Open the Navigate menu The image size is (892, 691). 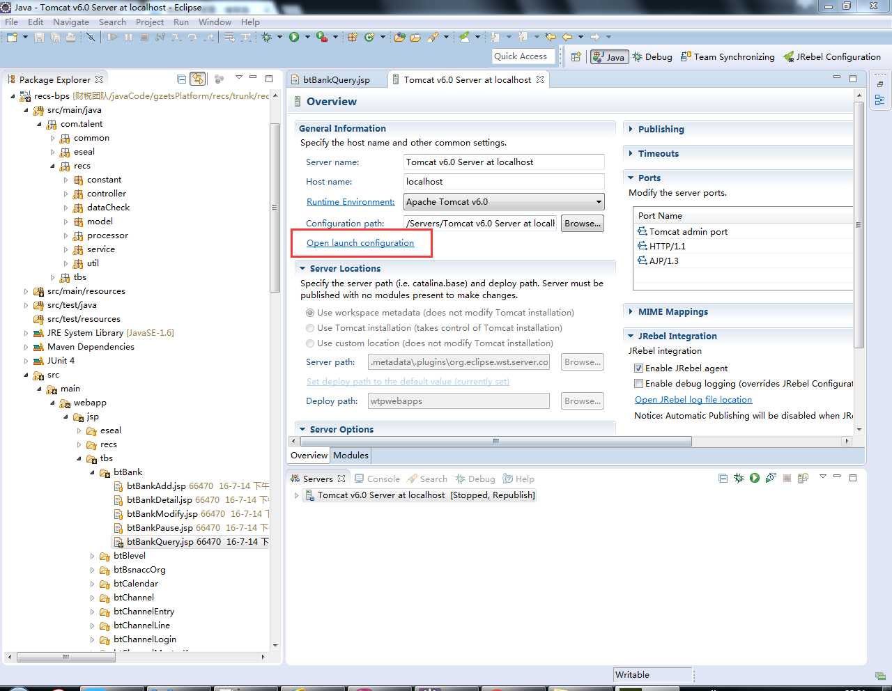[71, 22]
